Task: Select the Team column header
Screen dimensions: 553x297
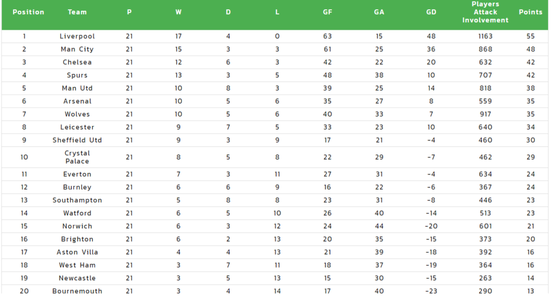Action: [77, 12]
